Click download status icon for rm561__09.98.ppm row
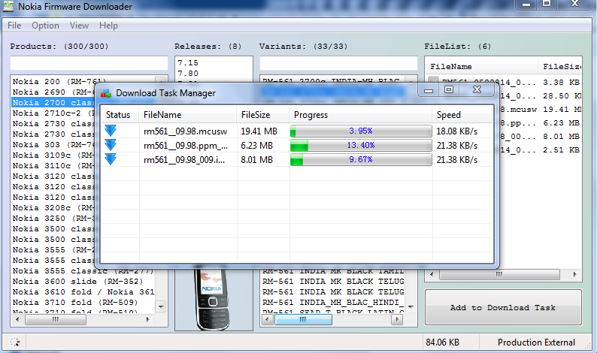This screenshot has height=353, width=597. point(111,145)
